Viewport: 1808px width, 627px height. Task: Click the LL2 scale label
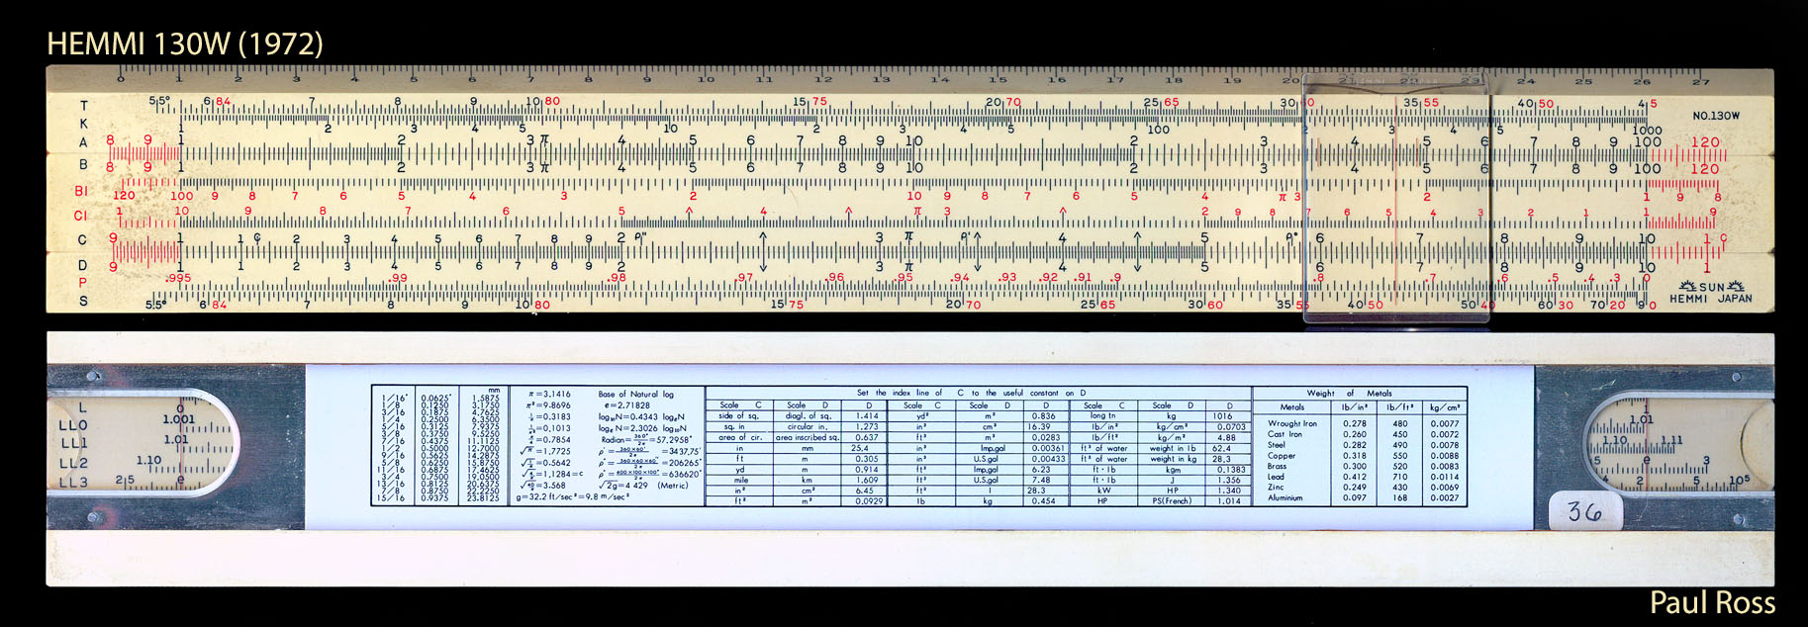tap(73, 463)
